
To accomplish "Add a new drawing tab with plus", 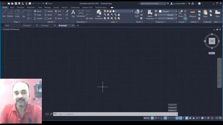I will click(x=78, y=25).
